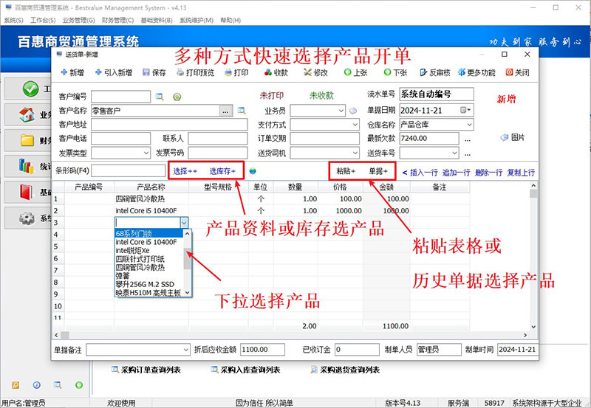Click 单据+ button
This screenshot has height=408, width=591.
click(378, 171)
